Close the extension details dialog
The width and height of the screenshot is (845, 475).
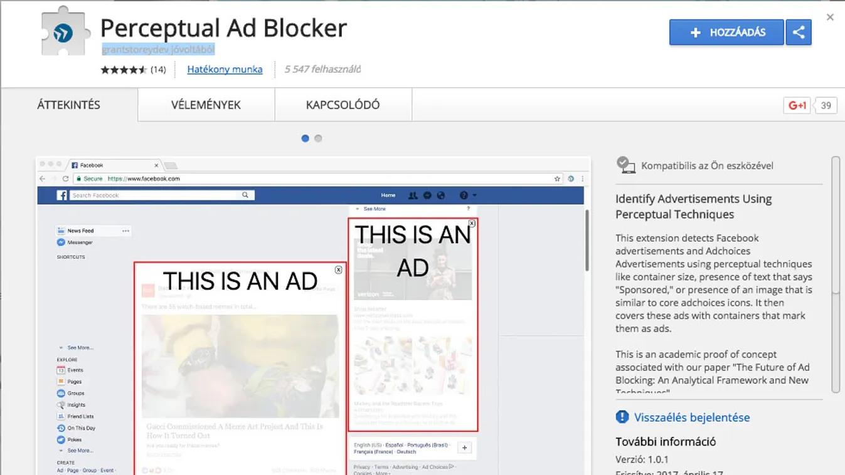(830, 18)
